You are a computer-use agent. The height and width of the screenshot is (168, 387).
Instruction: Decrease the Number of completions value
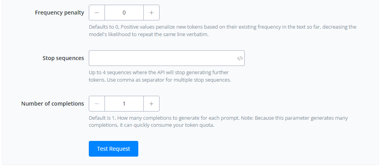[97, 104]
